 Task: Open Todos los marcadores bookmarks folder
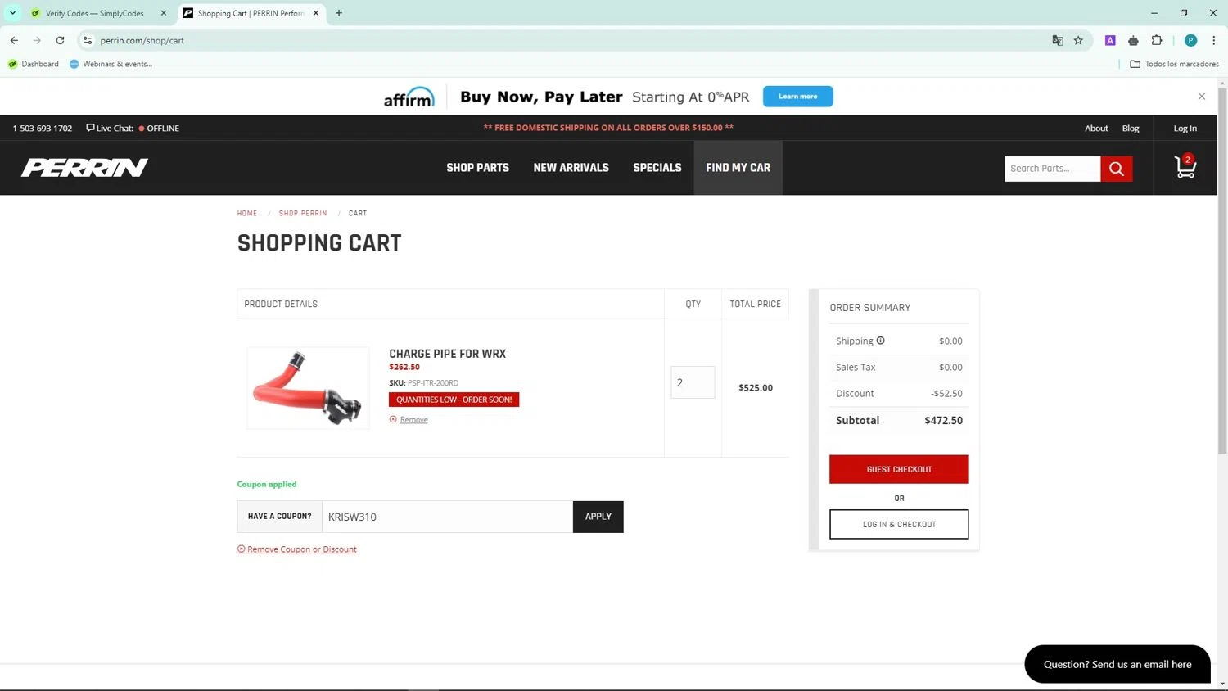1174,64
